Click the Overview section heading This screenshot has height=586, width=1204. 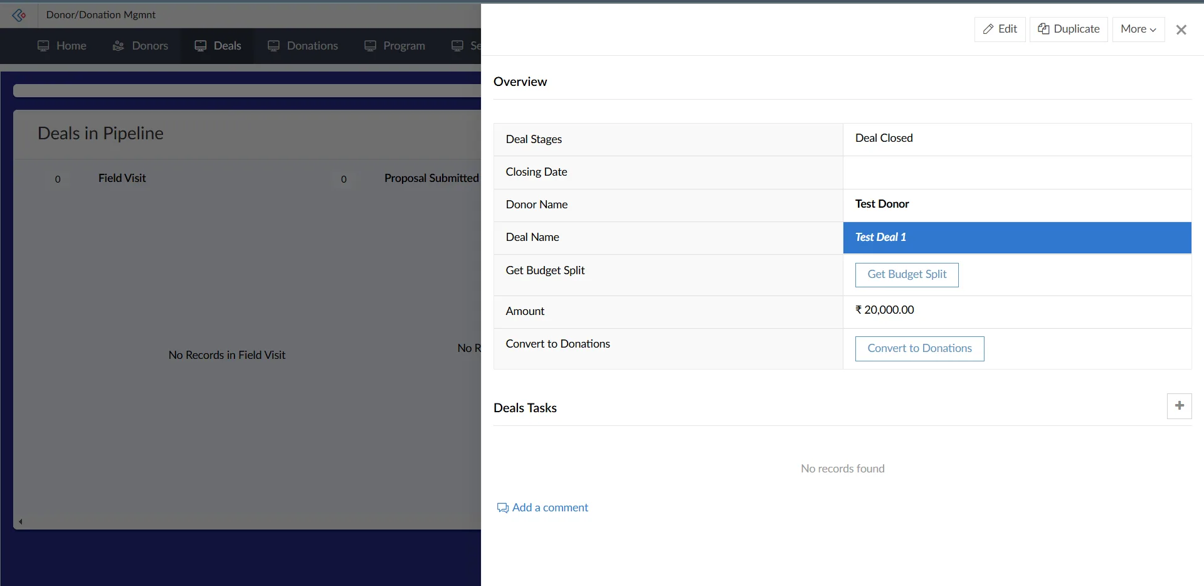(x=520, y=82)
